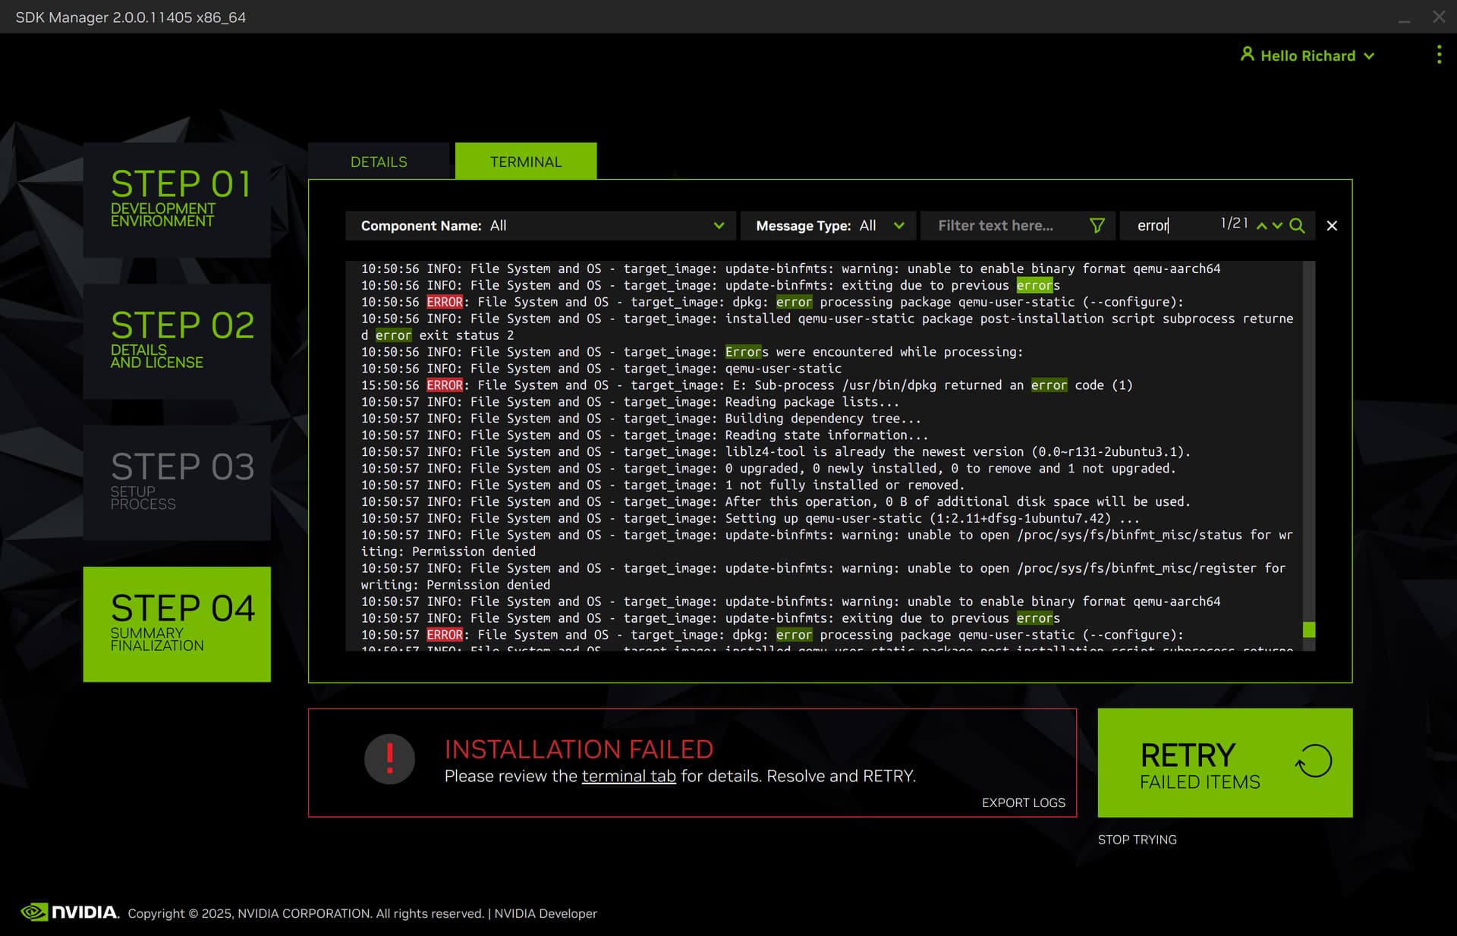1457x936 pixels.
Task: Select the TERMINAL tab
Action: coord(526,162)
